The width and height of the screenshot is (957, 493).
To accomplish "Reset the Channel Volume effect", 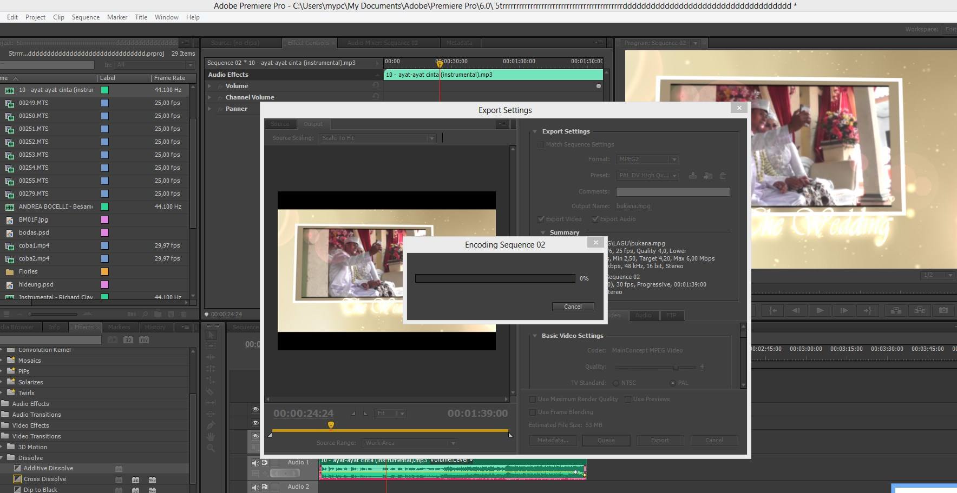I will (x=376, y=97).
